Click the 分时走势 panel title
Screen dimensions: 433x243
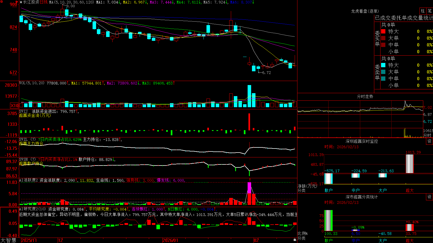(365, 96)
